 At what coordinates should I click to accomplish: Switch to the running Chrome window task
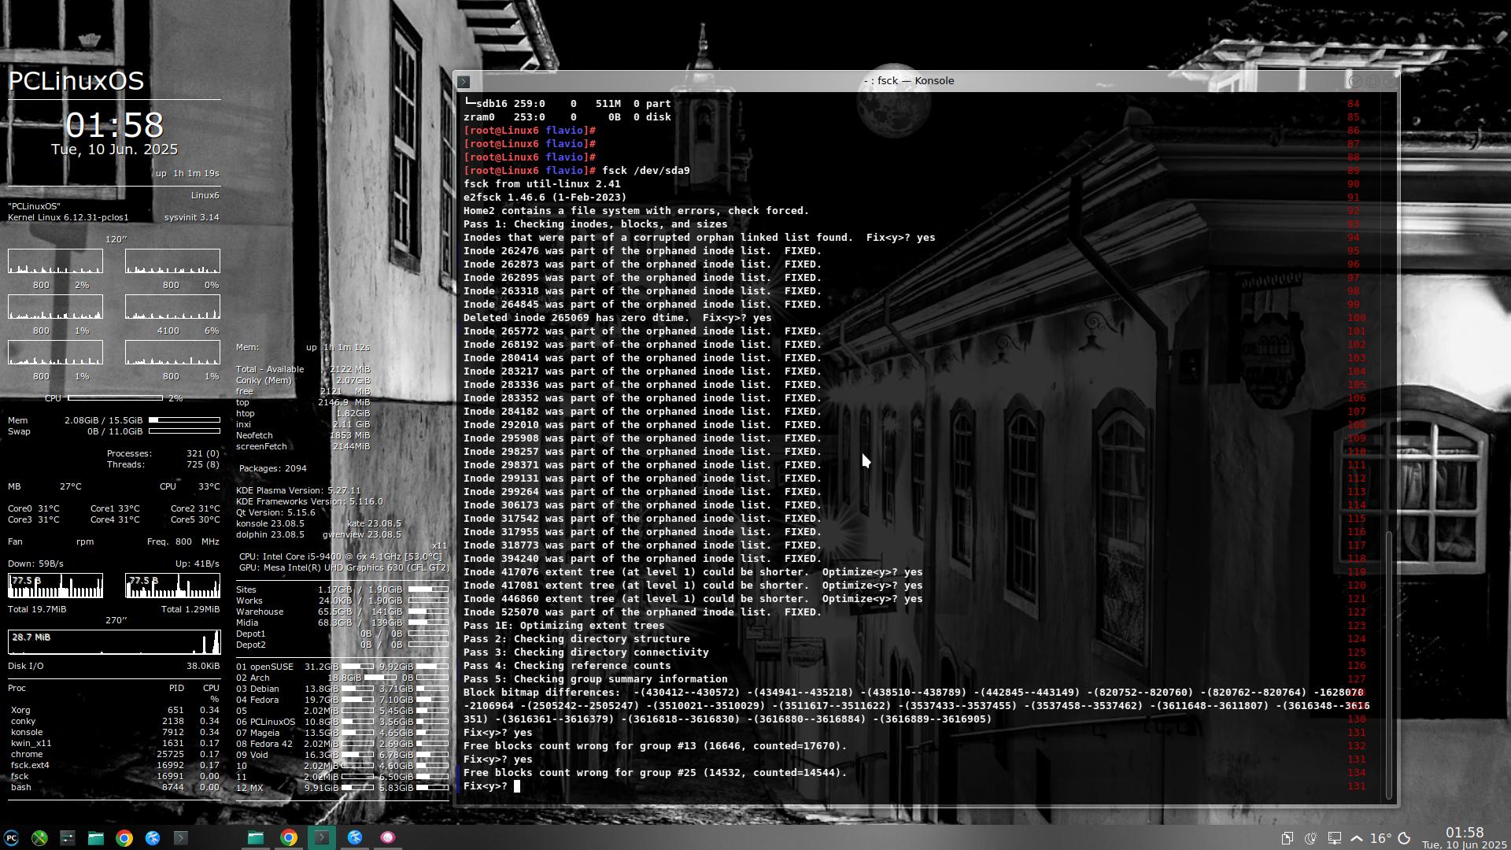pos(289,838)
